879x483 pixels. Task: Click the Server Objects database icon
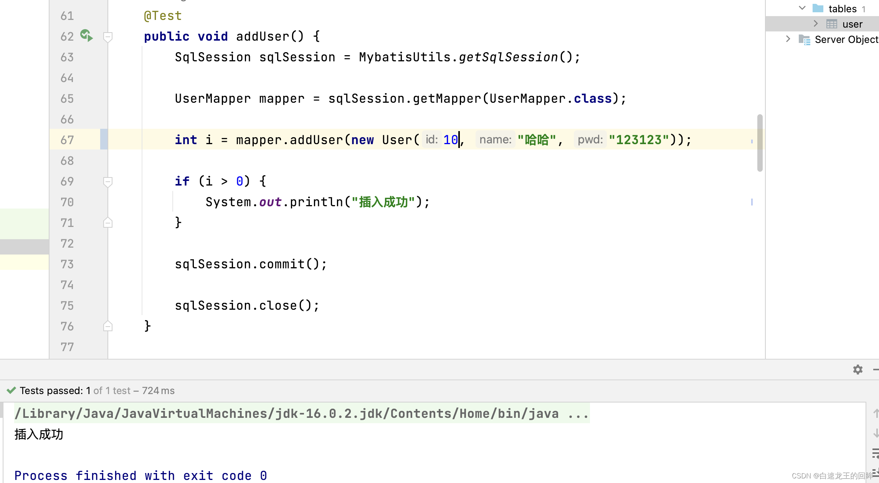[x=805, y=39]
